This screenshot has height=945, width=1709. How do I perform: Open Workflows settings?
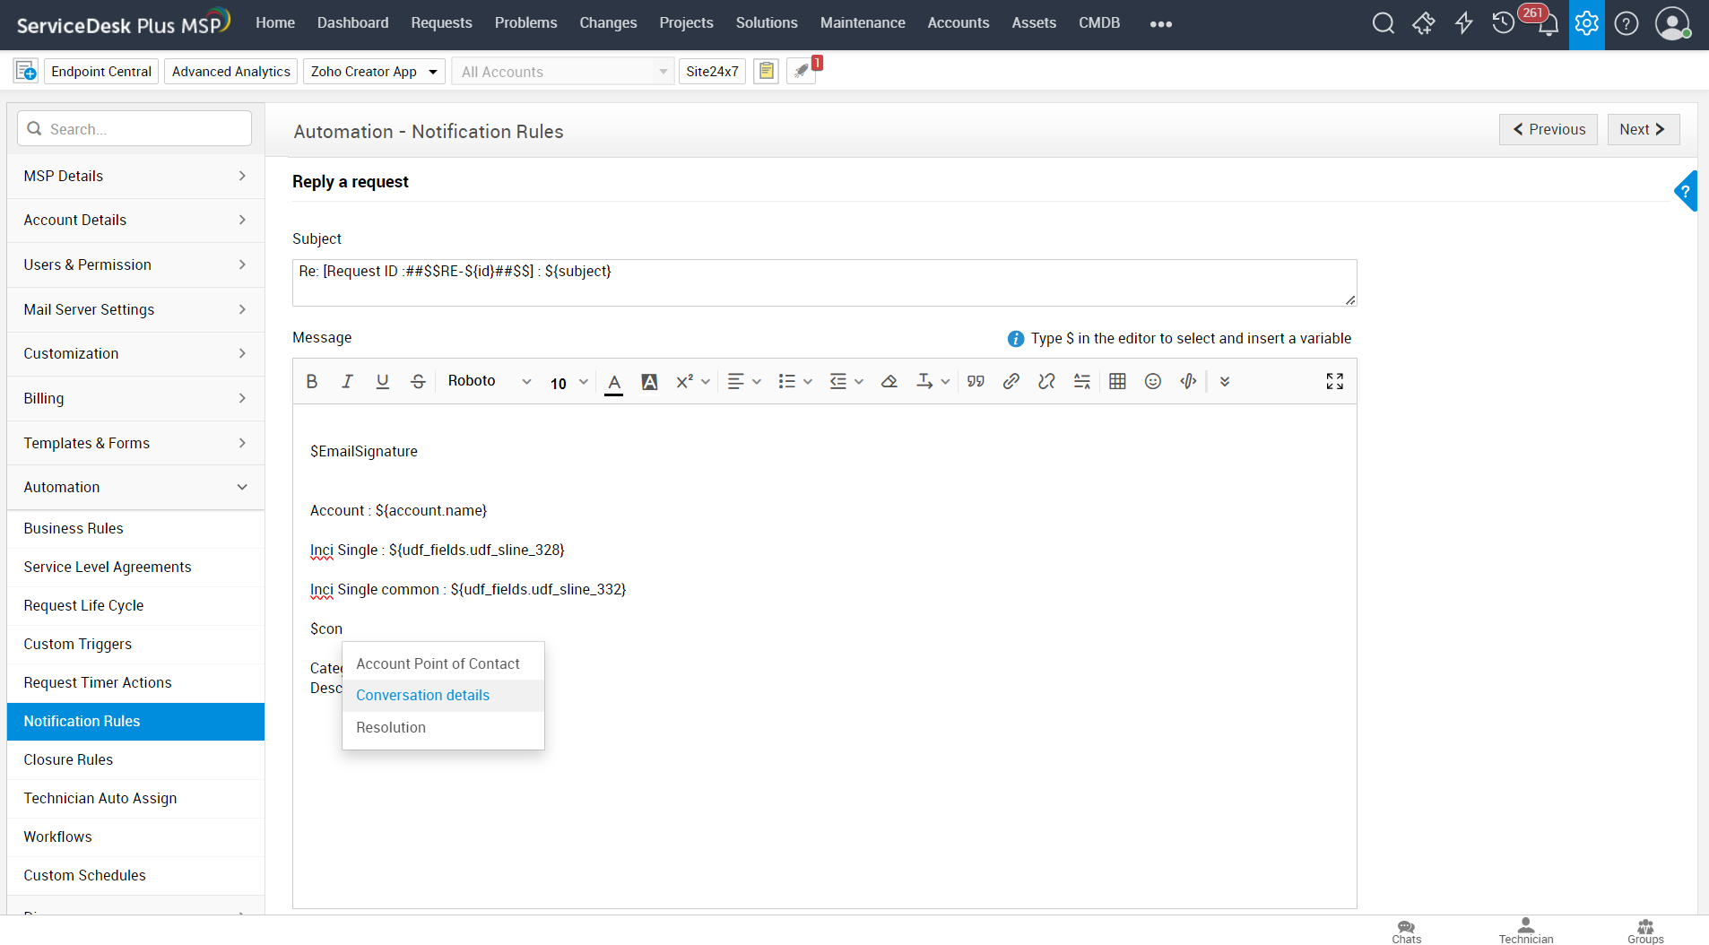click(135, 837)
